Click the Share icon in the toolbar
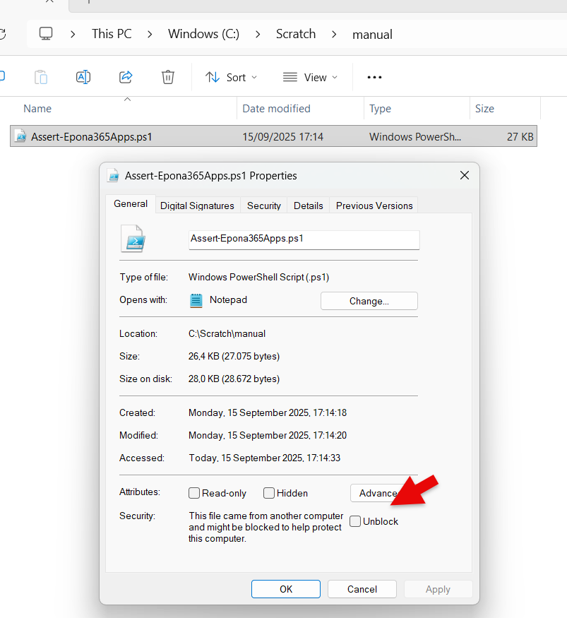Image resolution: width=567 pixels, height=618 pixels. tap(126, 77)
